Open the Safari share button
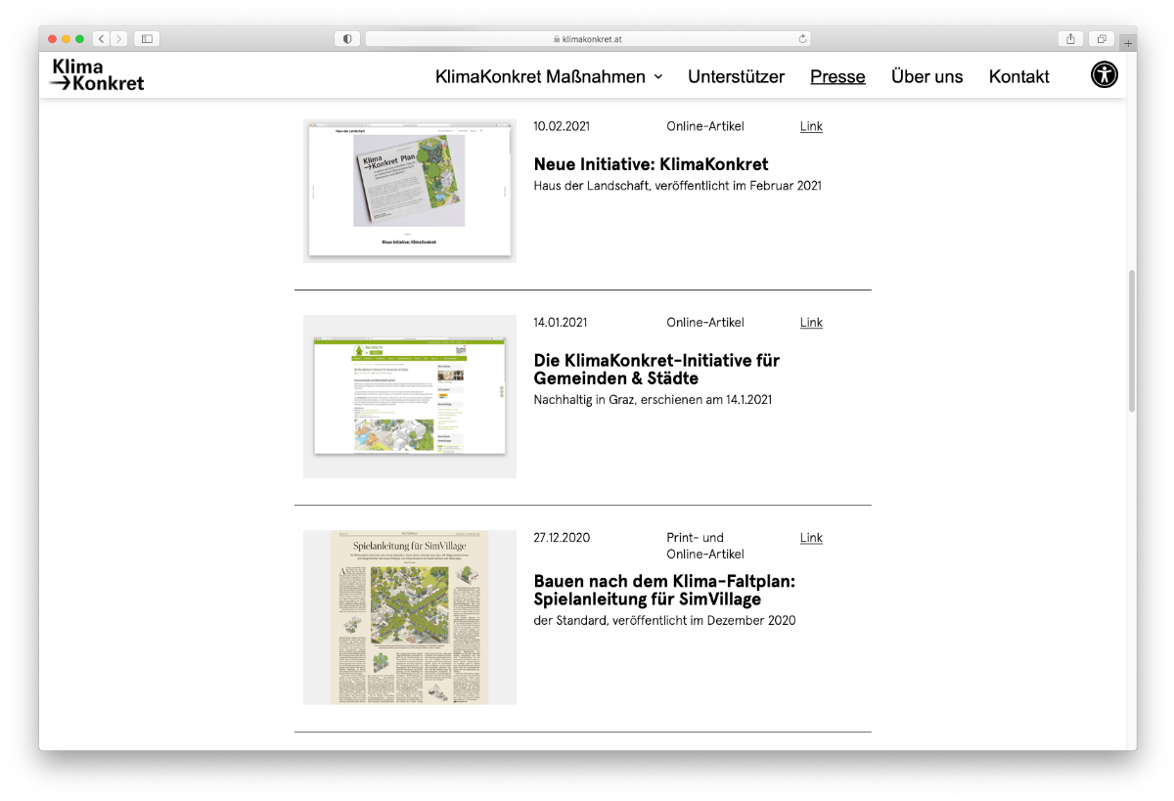Image resolution: width=1174 pixels, height=801 pixels. pos(1070,39)
